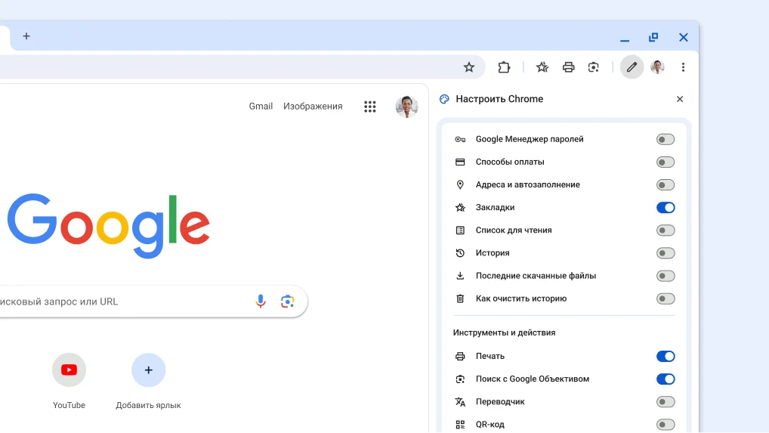Enable the QR-код toggle
Image resolution: width=769 pixels, height=433 pixels.
pos(666,424)
